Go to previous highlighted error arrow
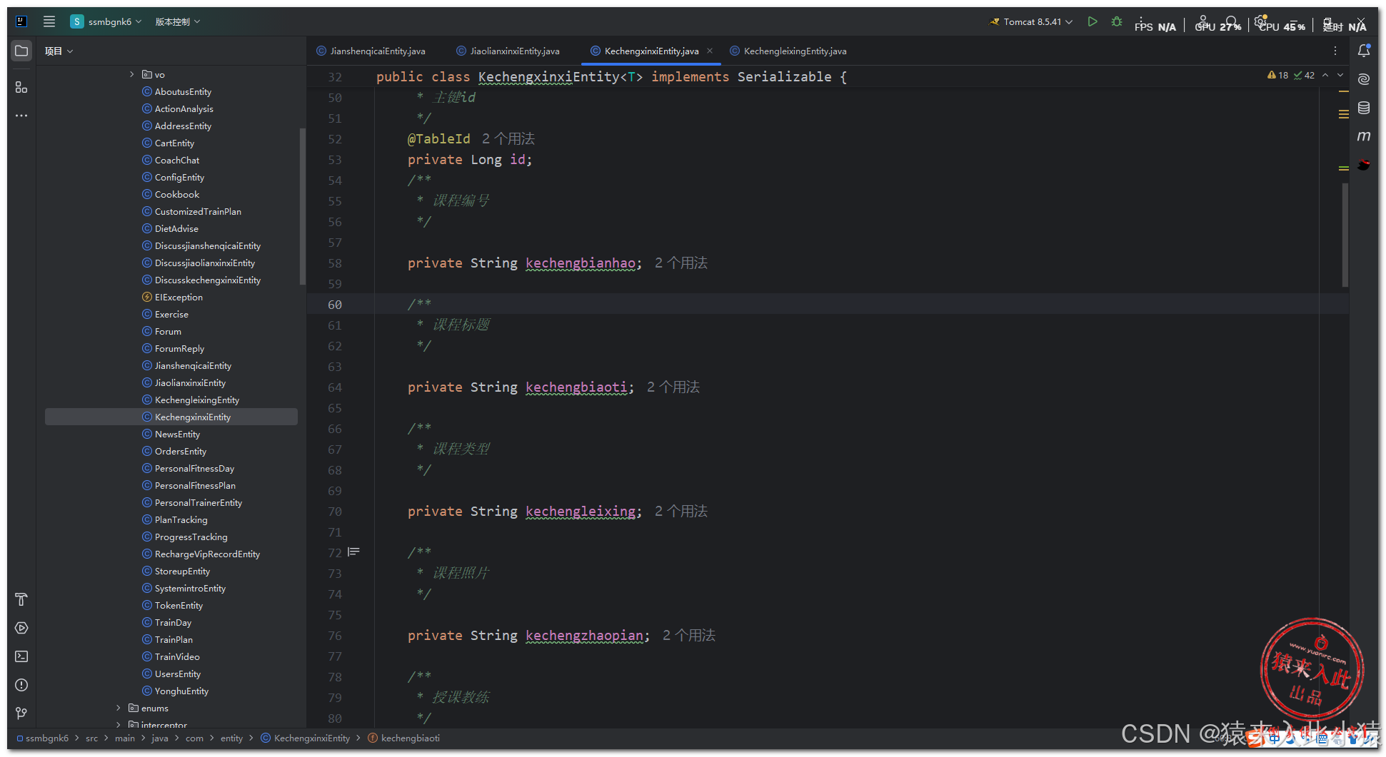Viewport: 1386px width, 757px height. point(1325,75)
